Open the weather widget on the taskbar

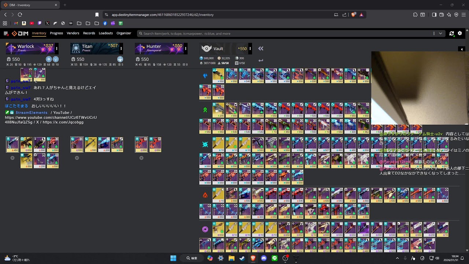tap(17, 258)
